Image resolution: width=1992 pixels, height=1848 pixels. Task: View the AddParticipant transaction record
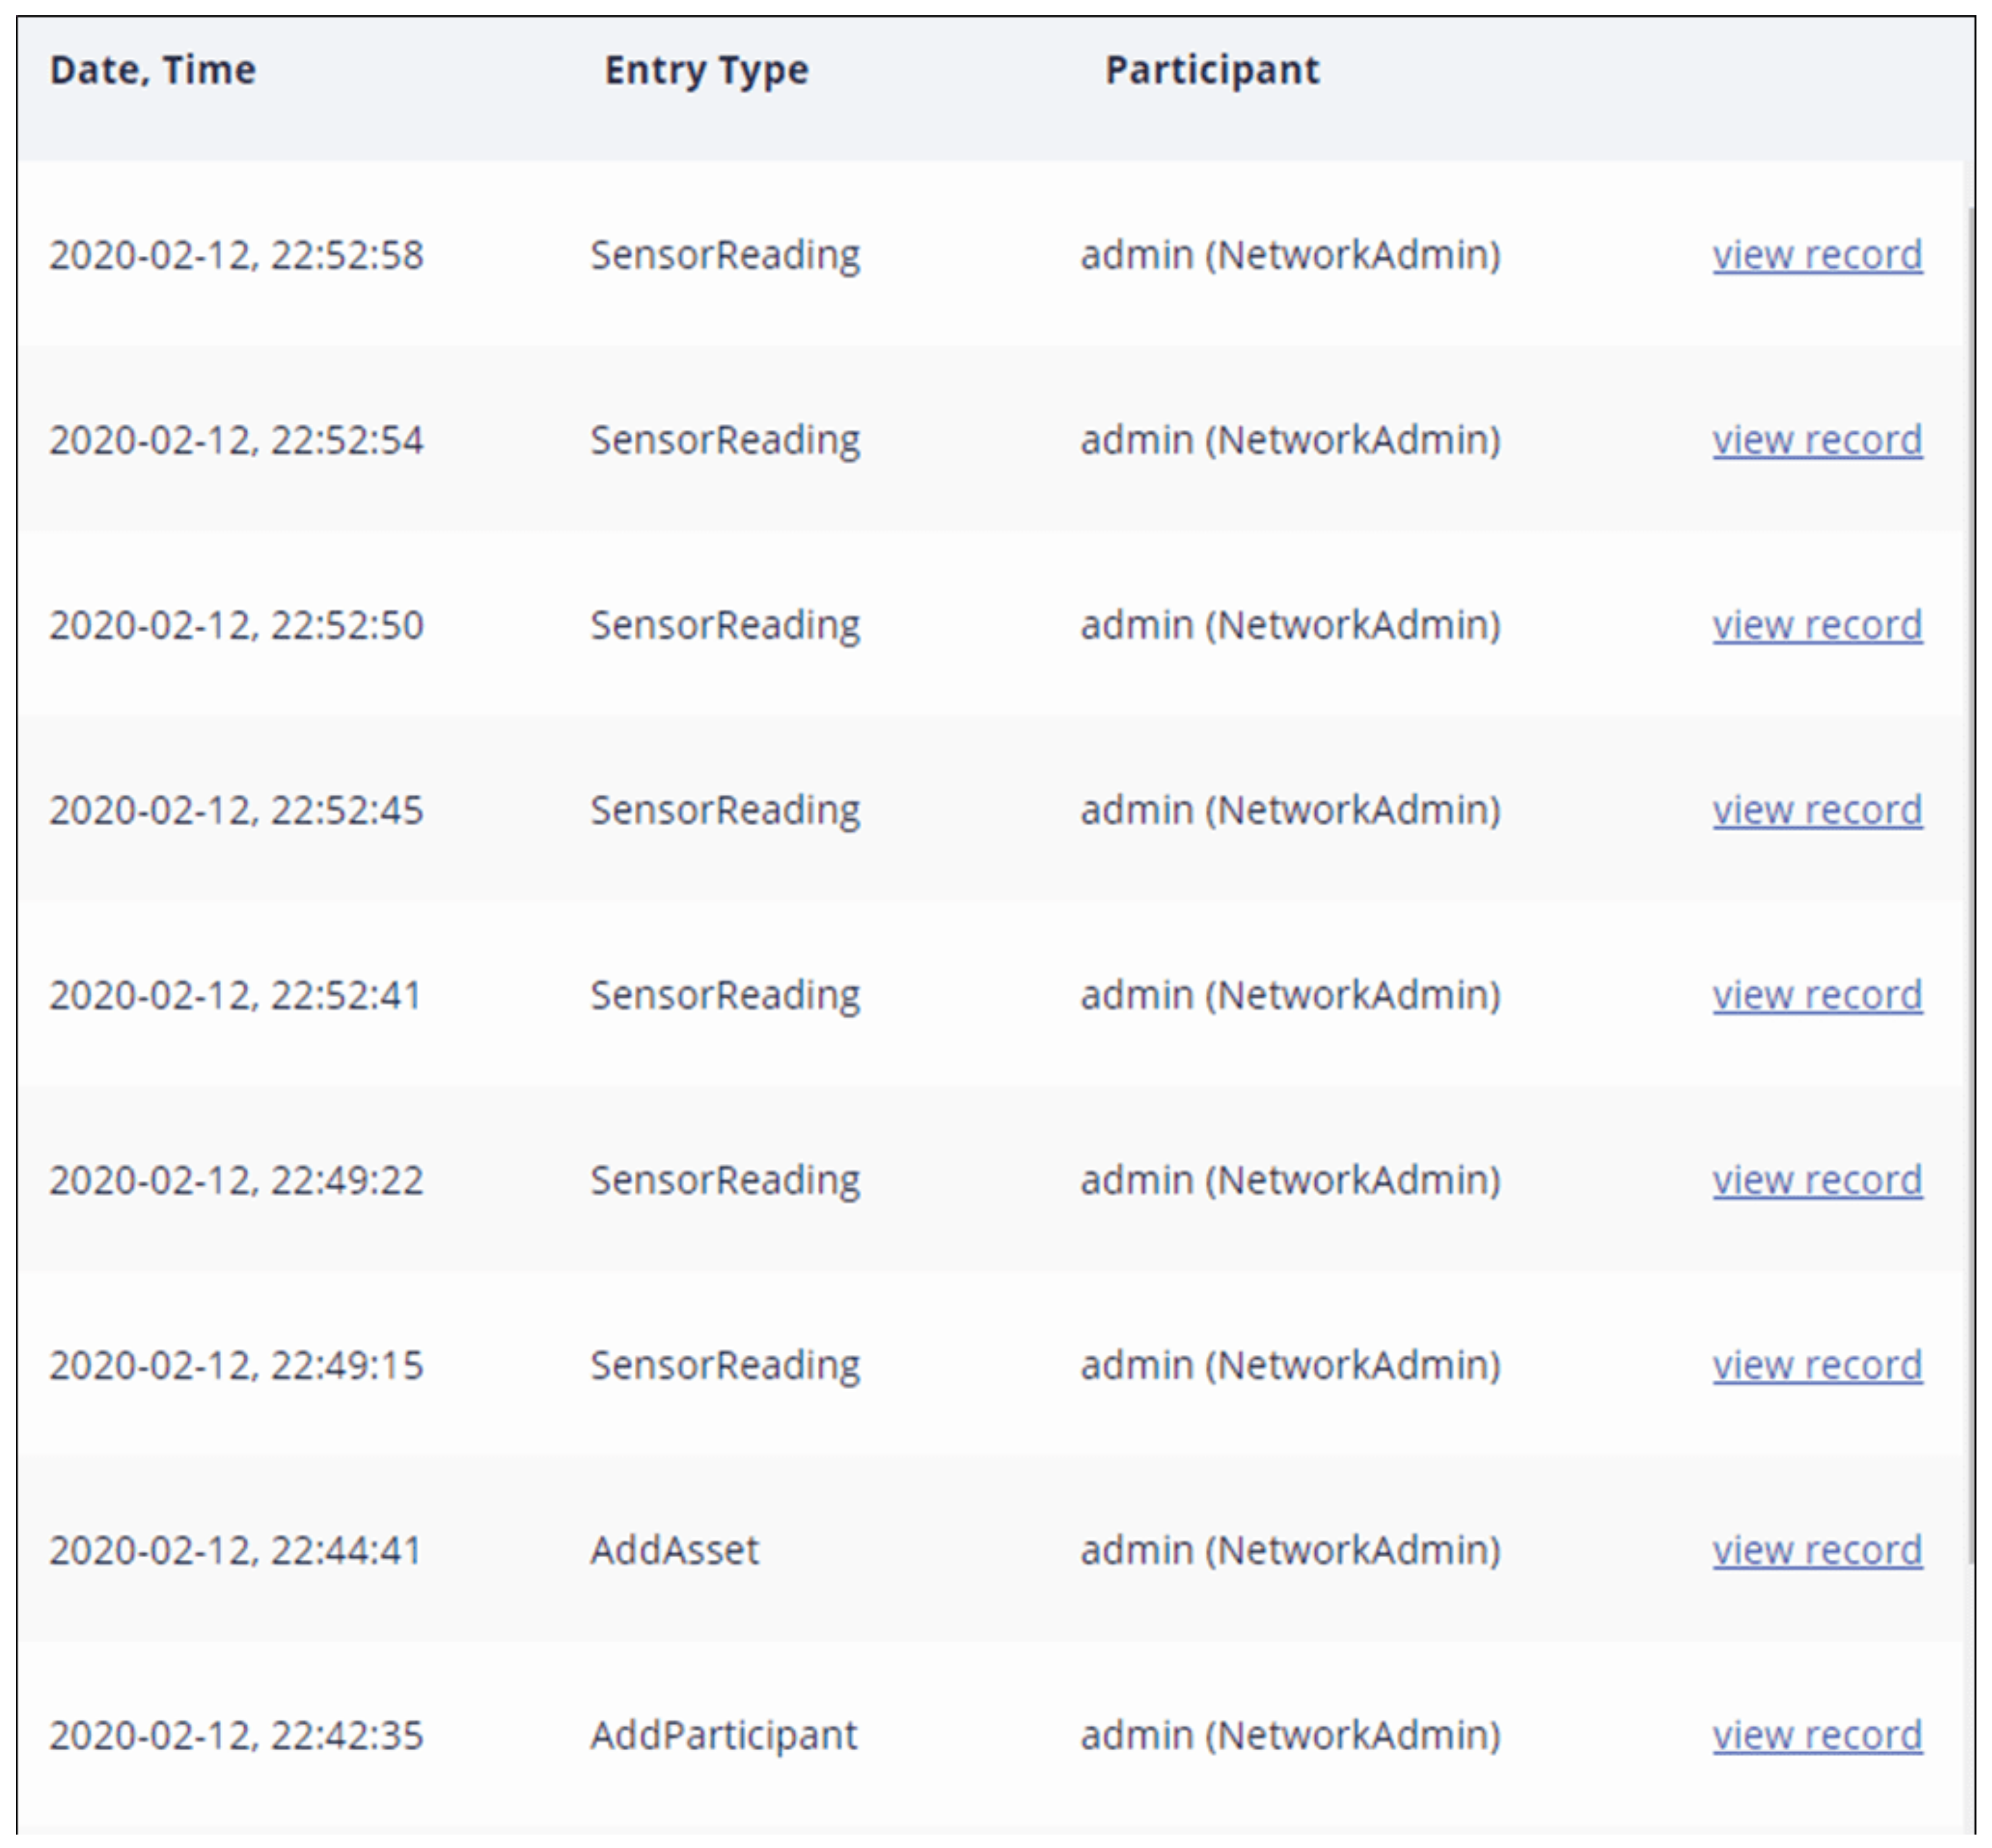tap(1816, 1735)
